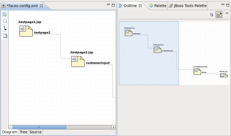Choose the Create New Connection tool

(x=5, y=28)
